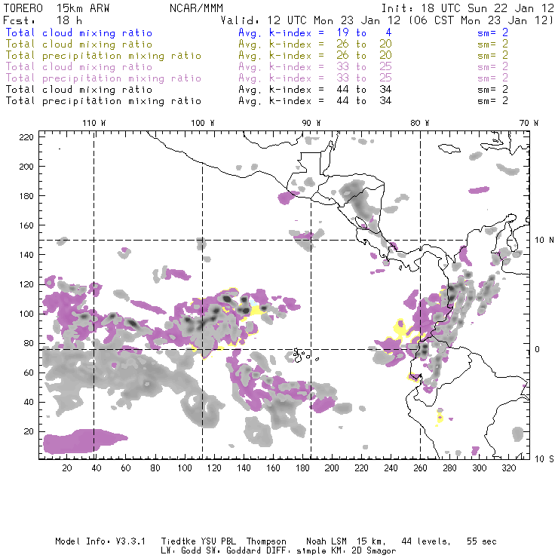Select the "160" value on the vertical axis
This screenshot has width=558, height=558.
tap(26, 225)
